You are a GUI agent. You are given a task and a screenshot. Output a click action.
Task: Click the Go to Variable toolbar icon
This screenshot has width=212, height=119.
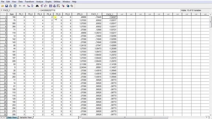32,6
